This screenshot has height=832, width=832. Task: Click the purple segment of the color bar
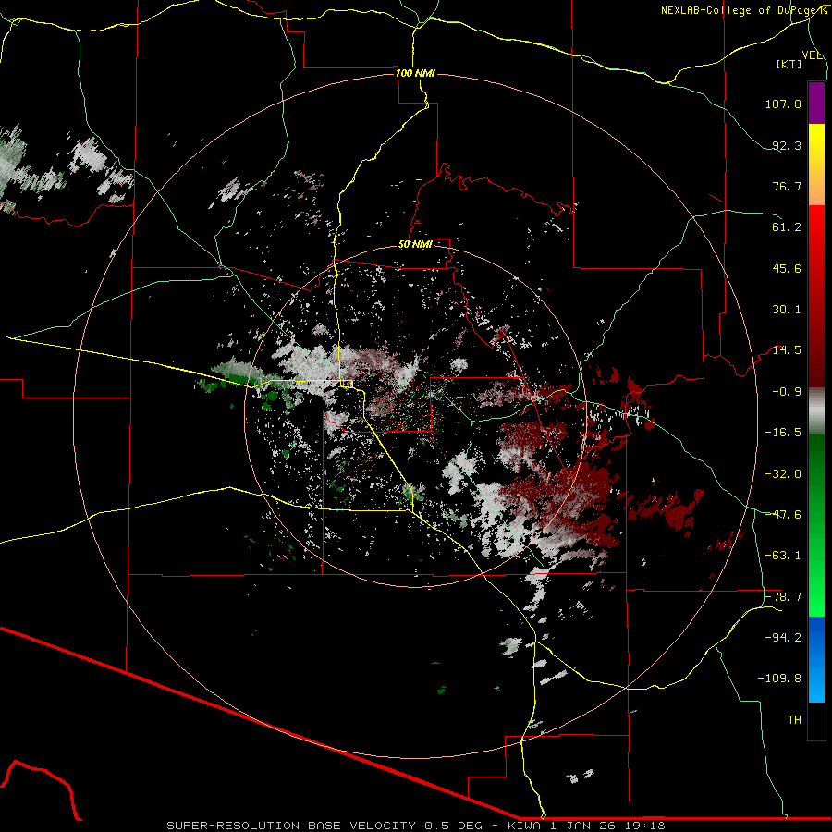coord(816,103)
